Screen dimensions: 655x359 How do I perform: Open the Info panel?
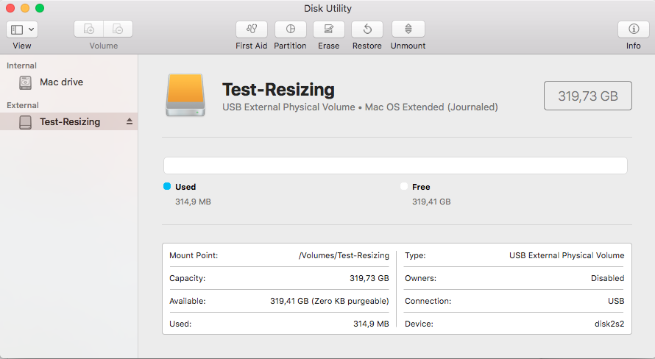633,29
